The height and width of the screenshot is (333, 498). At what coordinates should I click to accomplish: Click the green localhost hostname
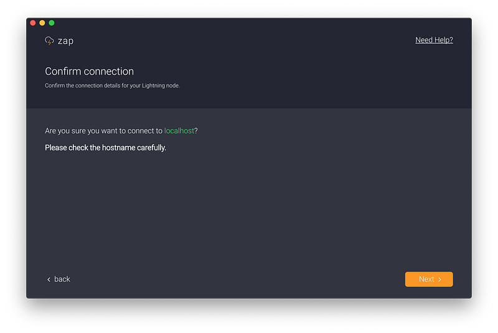(179, 131)
